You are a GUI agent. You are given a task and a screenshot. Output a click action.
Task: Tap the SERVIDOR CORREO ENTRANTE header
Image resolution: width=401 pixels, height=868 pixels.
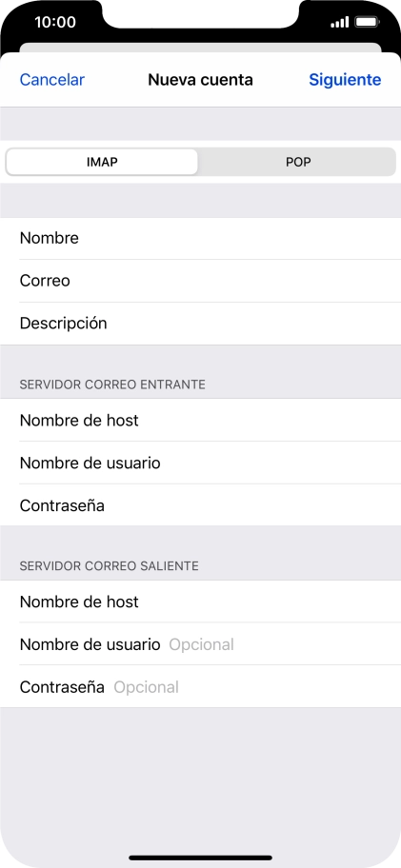[112, 385]
